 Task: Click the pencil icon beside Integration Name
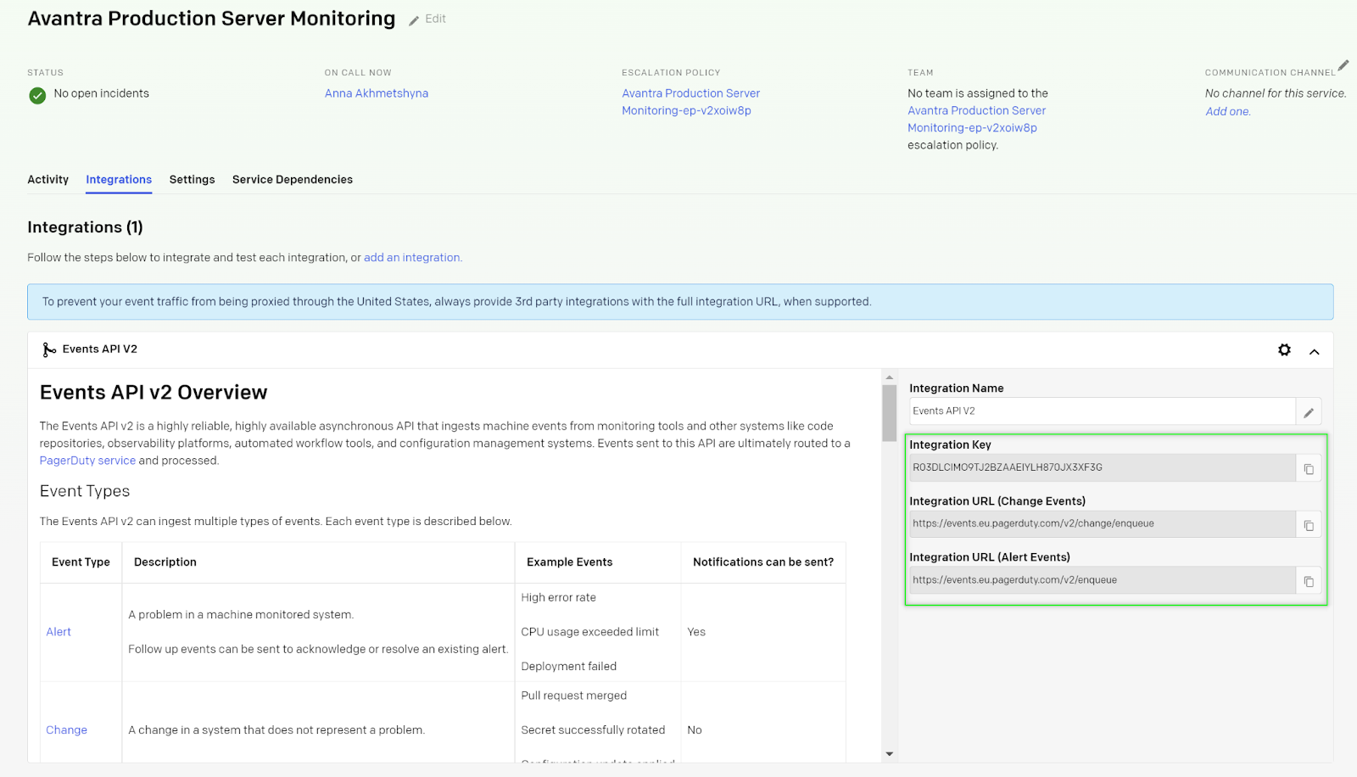click(x=1309, y=411)
